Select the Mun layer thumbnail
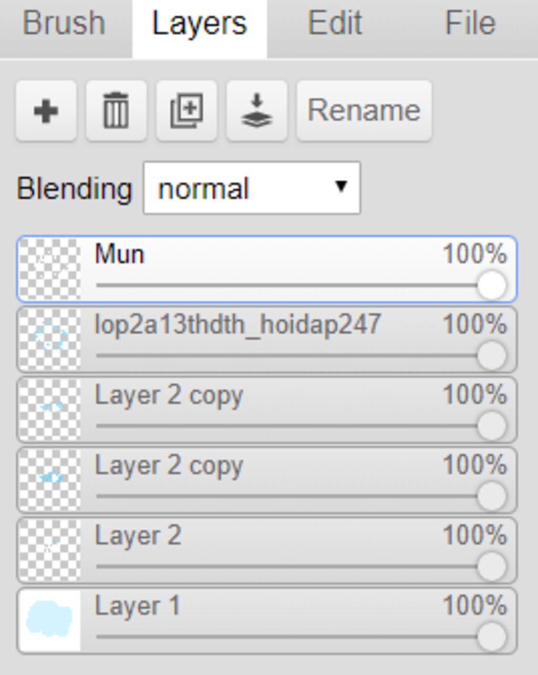This screenshot has height=675, width=538. click(x=50, y=269)
